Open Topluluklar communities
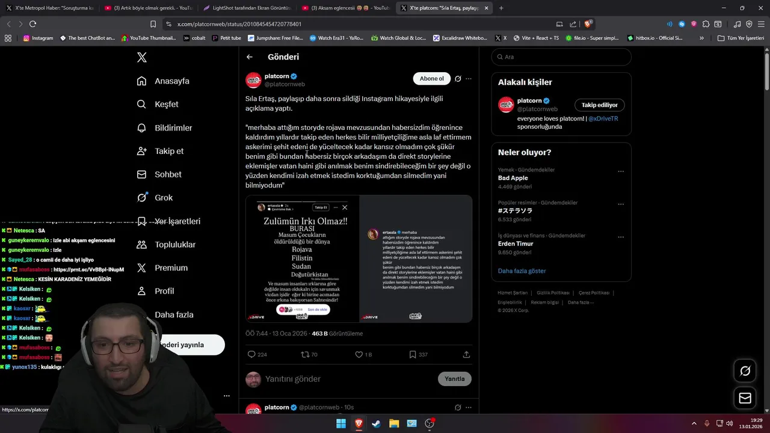This screenshot has height=433, width=770. tap(166, 244)
